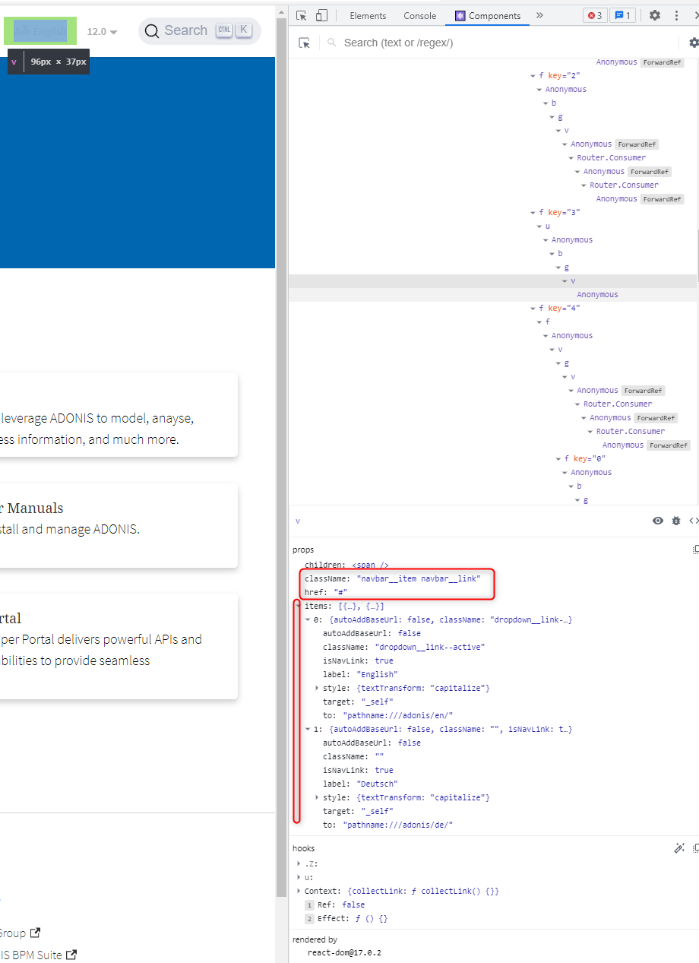Click the search magnifier icon in navbar
This screenshot has height=963, width=699.
pyautogui.click(x=152, y=30)
